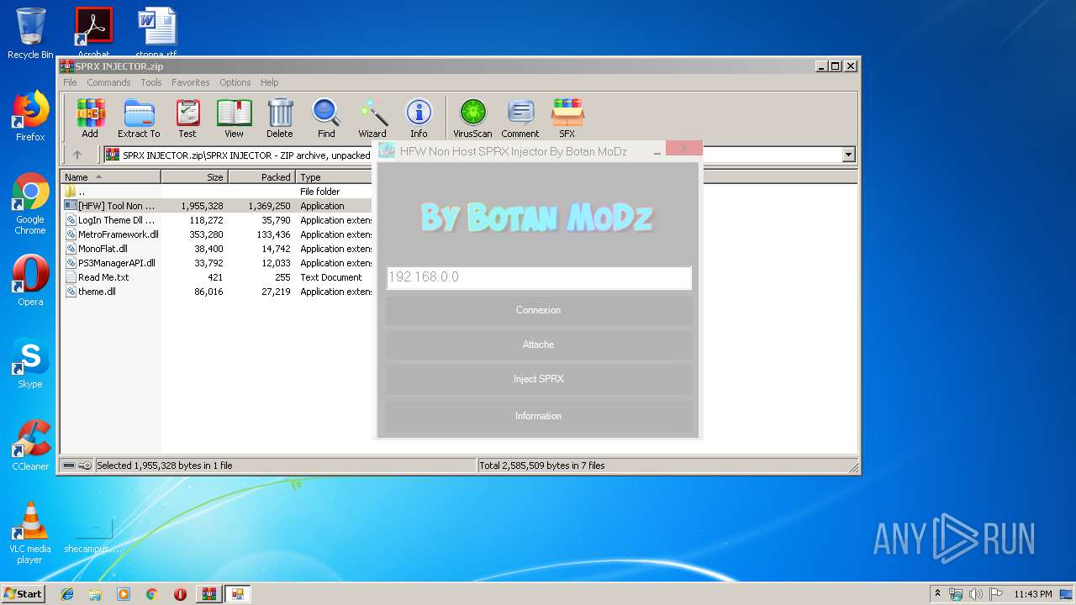The height and width of the screenshot is (605, 1076).
Task: Click the Comment toolbar icon
Action: pos(520,118)
